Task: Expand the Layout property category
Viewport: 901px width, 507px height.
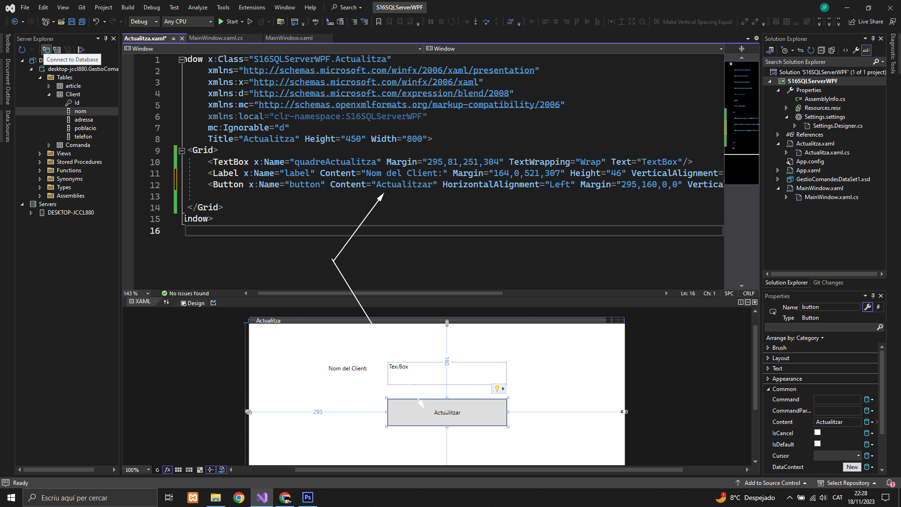Action: tap(768, 358)
